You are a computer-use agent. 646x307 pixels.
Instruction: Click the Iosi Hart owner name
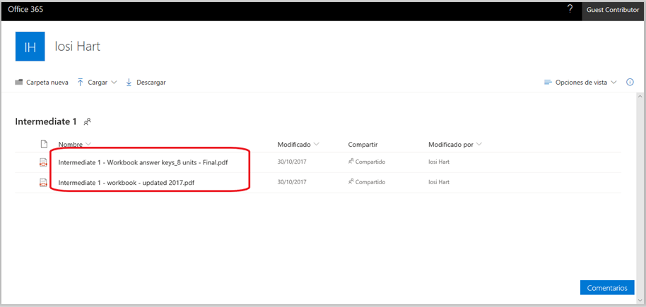[78, 47]
